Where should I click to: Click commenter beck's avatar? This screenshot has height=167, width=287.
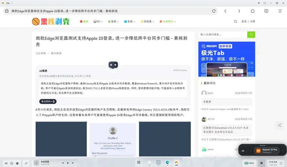click(x=204, y=93)
